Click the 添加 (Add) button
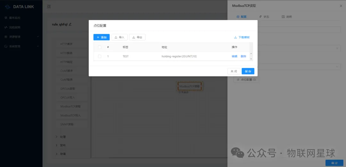The width and height of the screenshot is (346, 167). [x=101, y=37]
